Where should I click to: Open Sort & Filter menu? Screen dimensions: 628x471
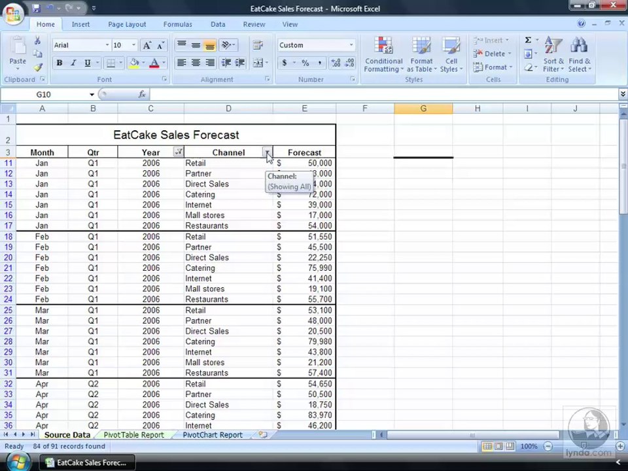point(553,55)
